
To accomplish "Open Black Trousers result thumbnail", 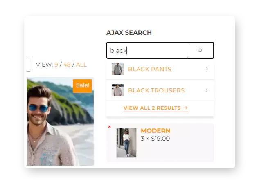I will [118, 90].
